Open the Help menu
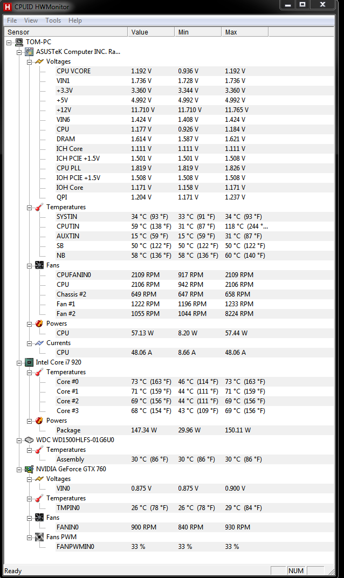 pos(75,20)
